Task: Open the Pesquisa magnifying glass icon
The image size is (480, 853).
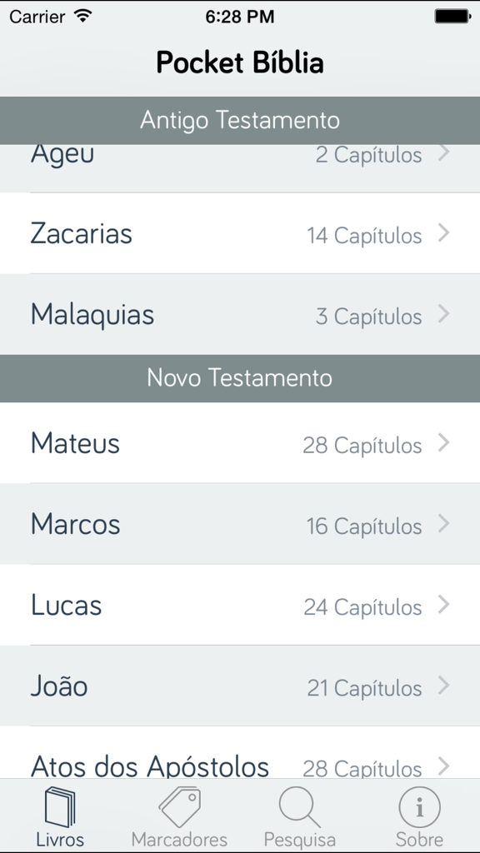Action: click(298, 804)
